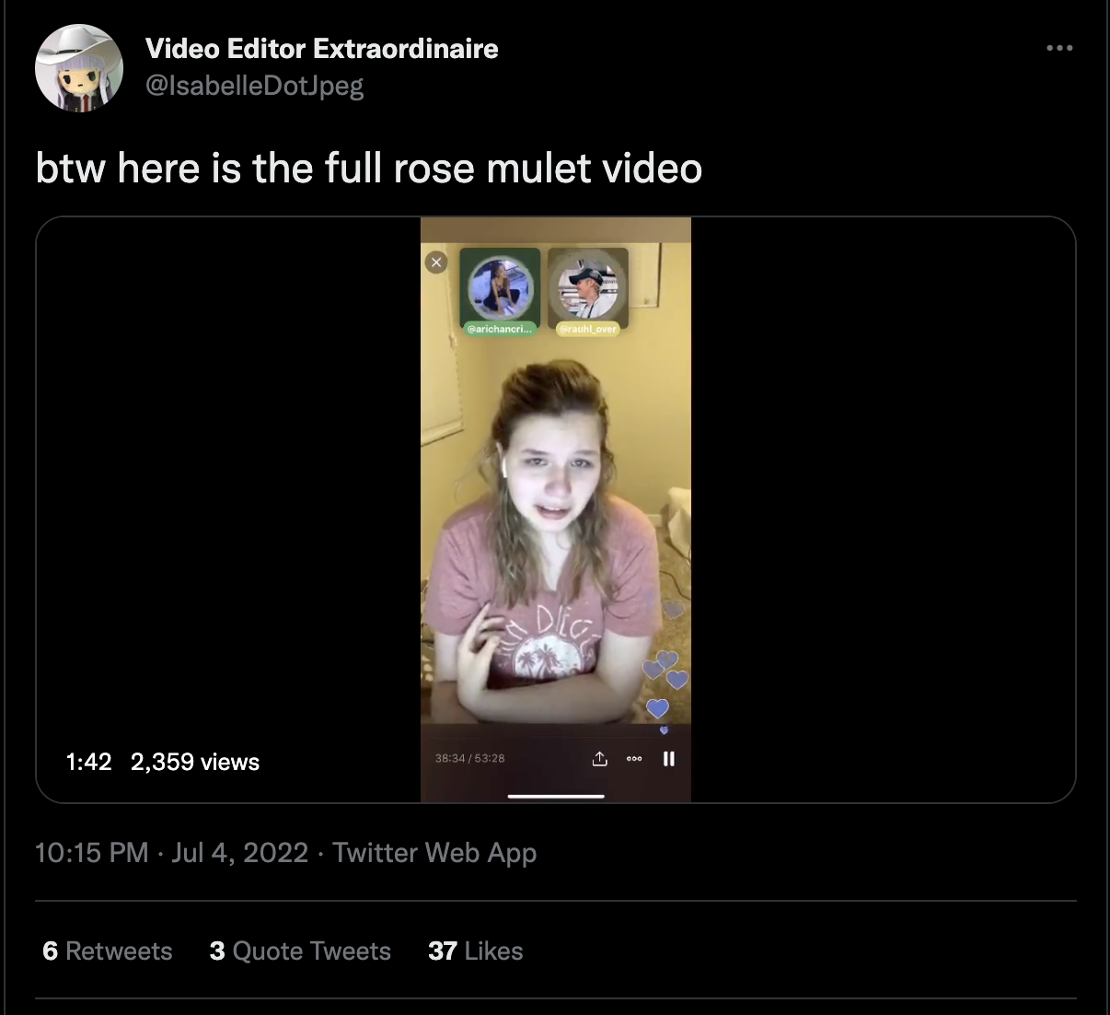Click the white home indicator bar in video

pos(556,796)
